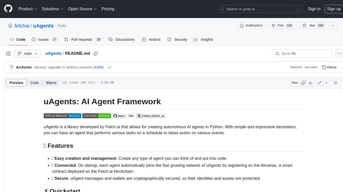The height and width of the screenshot is (192, 343).
Task: Show the commit check status checkmark
Action: [x=109, y=67]
